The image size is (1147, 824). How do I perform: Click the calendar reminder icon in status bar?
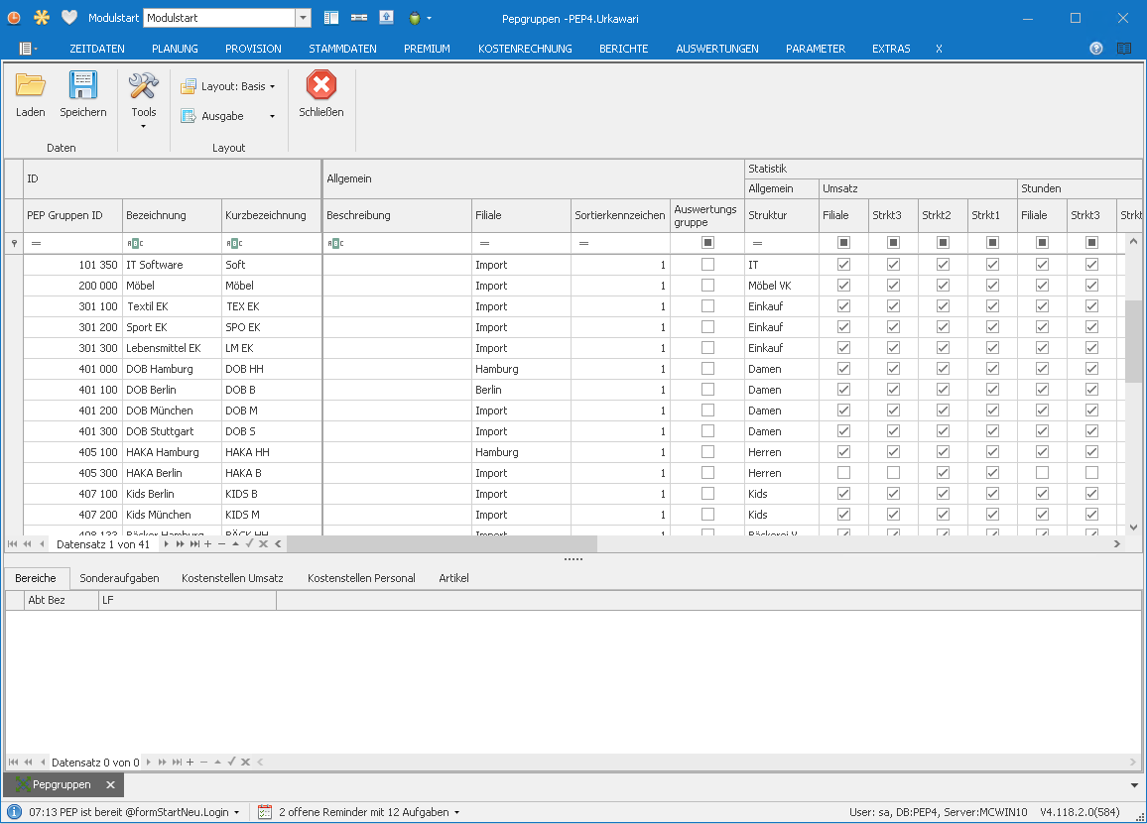pyautogui.click(x=265, y=812)
